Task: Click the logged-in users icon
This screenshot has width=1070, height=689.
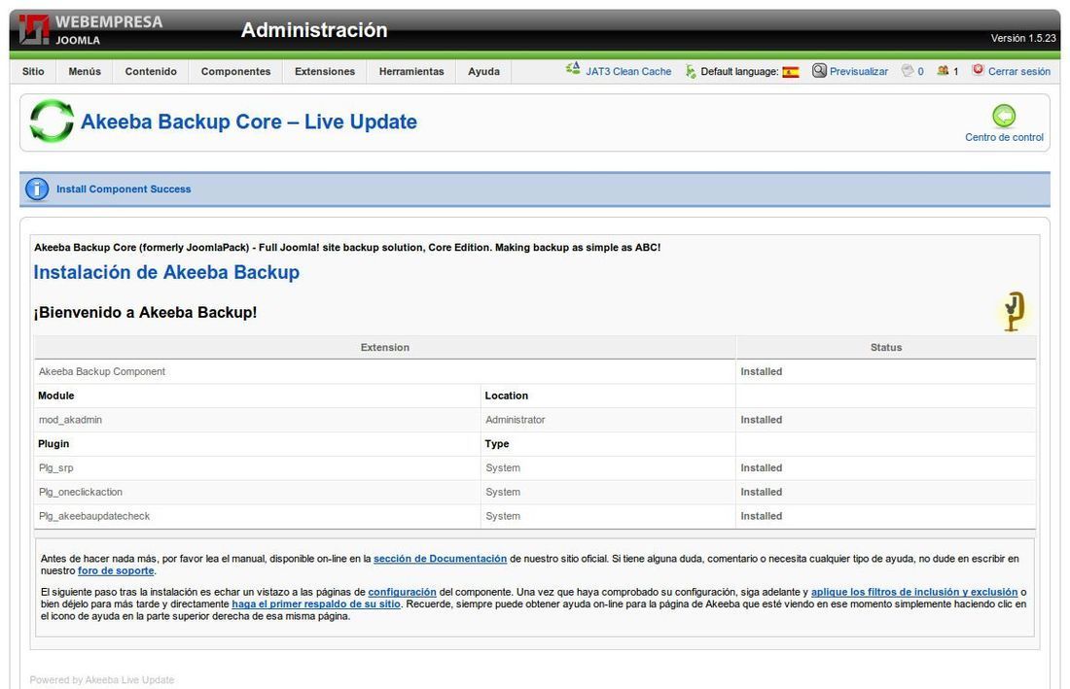Action: (944, 70)
